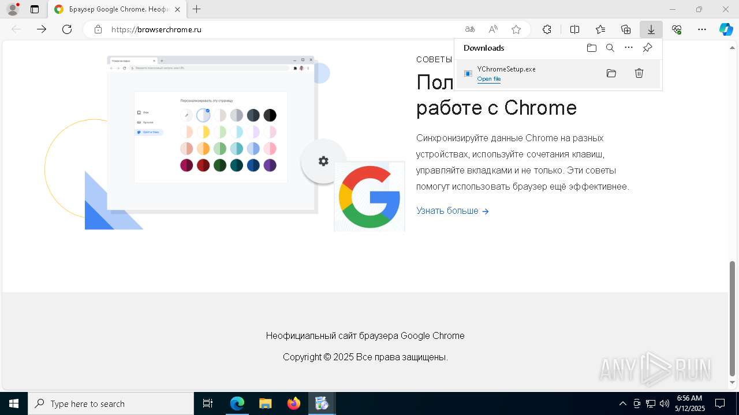739x415 pixels.
Task: Click the scrollbar down arrow
Action: point(733,382)
